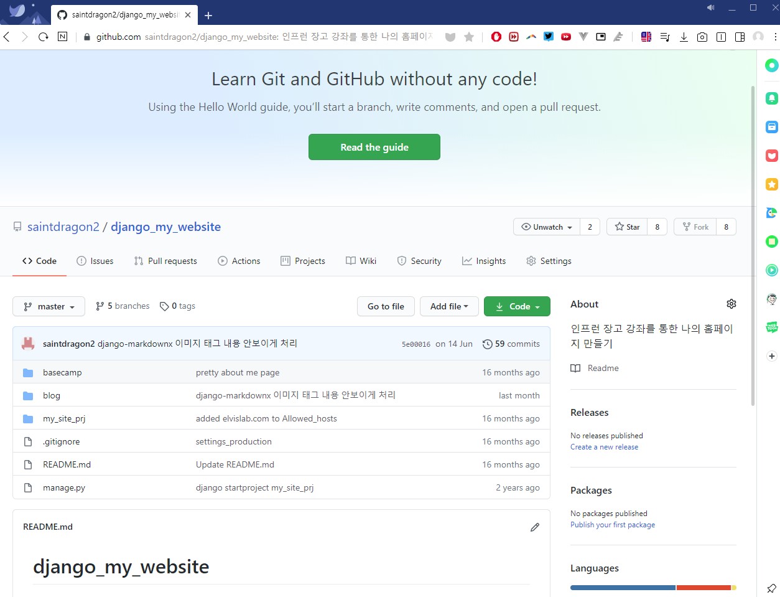Bookmark this page with the star icon
The width and height of the screenshot is (780, 597).
(469, 37)
